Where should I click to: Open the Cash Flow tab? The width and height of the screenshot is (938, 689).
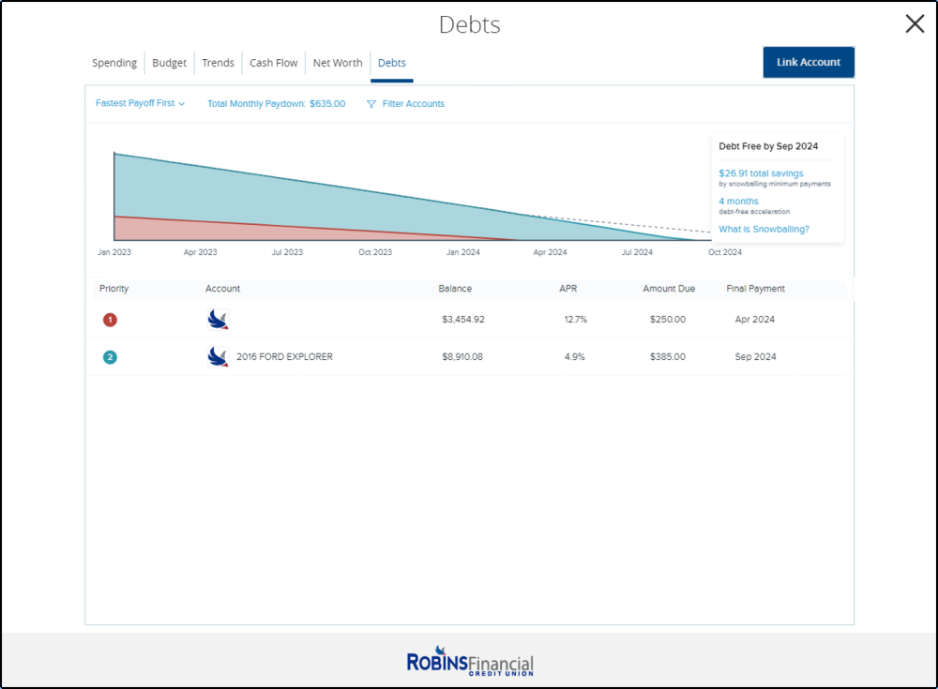point(273,63)
